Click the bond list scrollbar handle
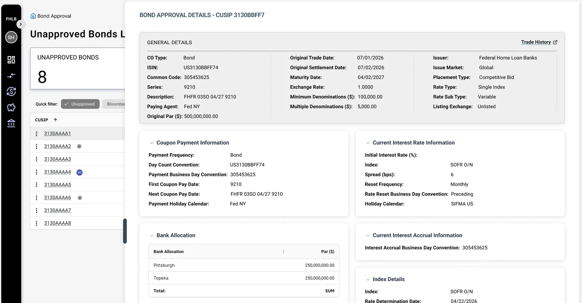 [x=125, y=231]
